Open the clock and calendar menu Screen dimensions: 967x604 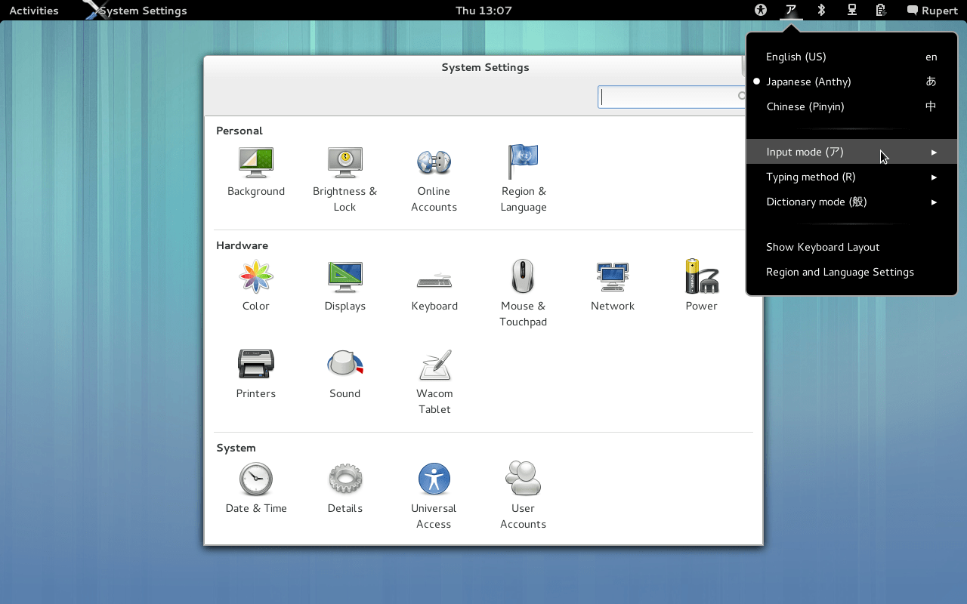[x=484, y=11]
